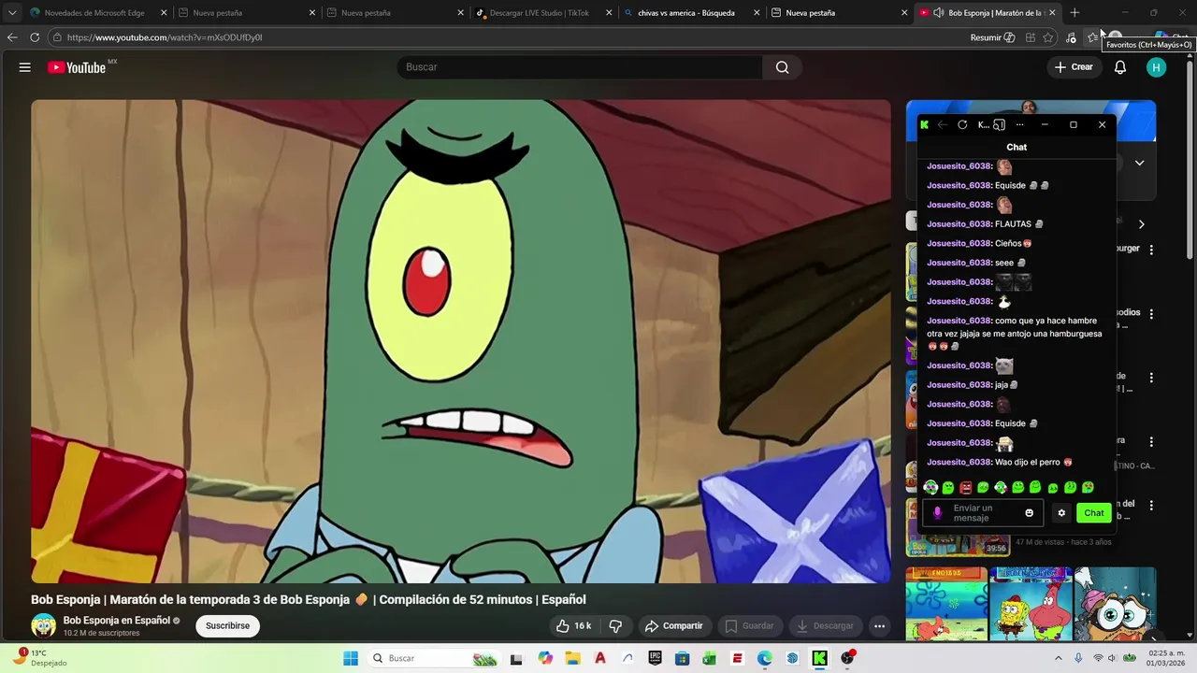Refresh the Kick chat popup window
The width and height of the screenshot is (1197, 673).
click(x=962, y=124)
